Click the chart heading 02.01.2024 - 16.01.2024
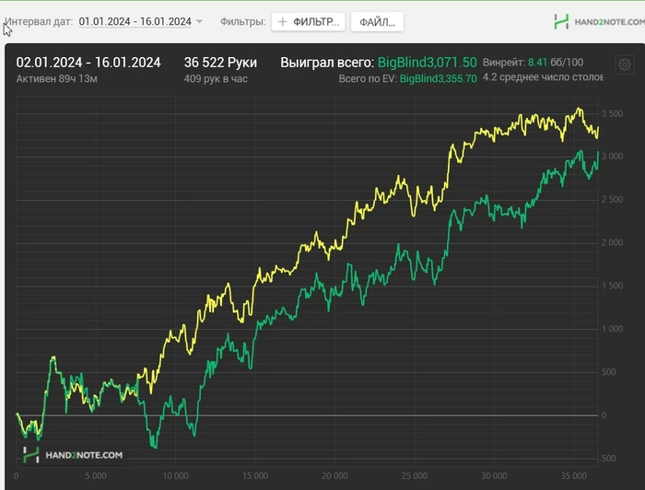Screen dimensions: 645x490 tap(88, 63)
